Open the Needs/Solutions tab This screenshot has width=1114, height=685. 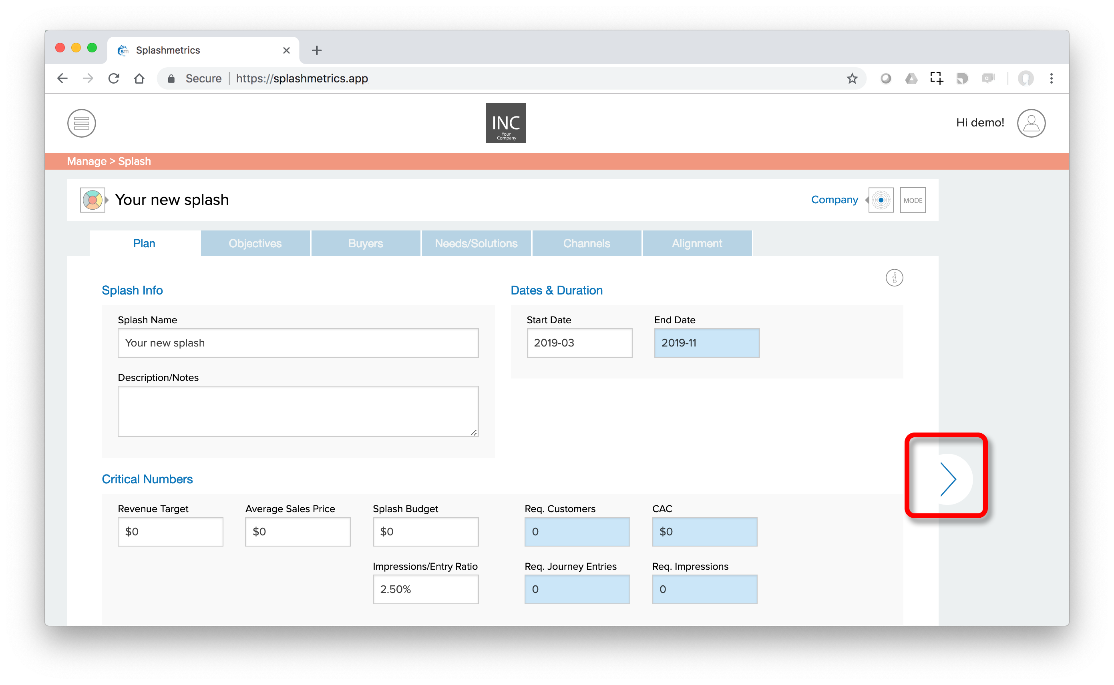(476, 243)
